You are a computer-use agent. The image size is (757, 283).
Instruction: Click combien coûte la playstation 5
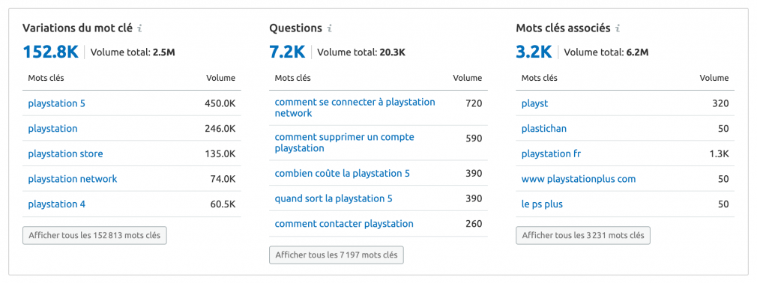point(342,174)
